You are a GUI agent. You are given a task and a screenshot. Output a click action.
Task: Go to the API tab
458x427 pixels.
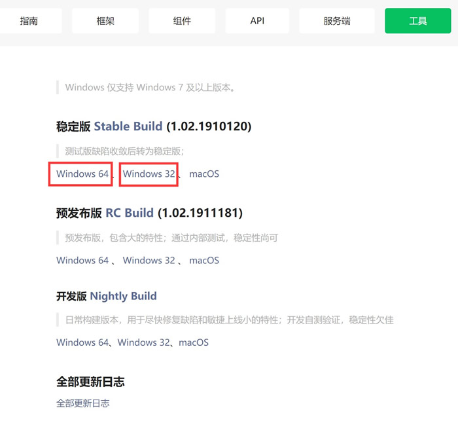[x=257, y=21]
